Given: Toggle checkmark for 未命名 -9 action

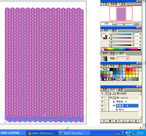Looking at the screenshot, I should [x=102, y=106].
